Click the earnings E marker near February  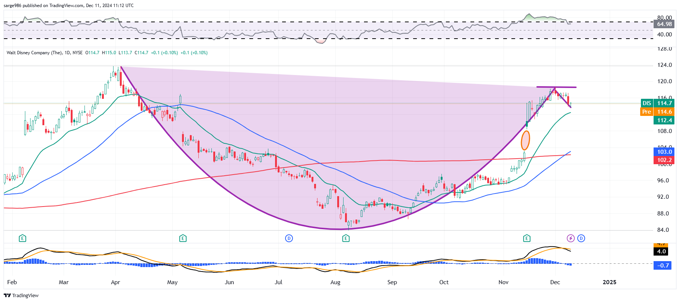pyautogui.click(x=23, y=238)
